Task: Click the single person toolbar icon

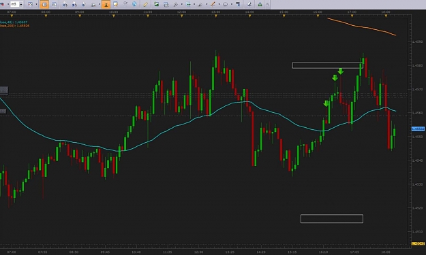Action: (x=84, y=4)
